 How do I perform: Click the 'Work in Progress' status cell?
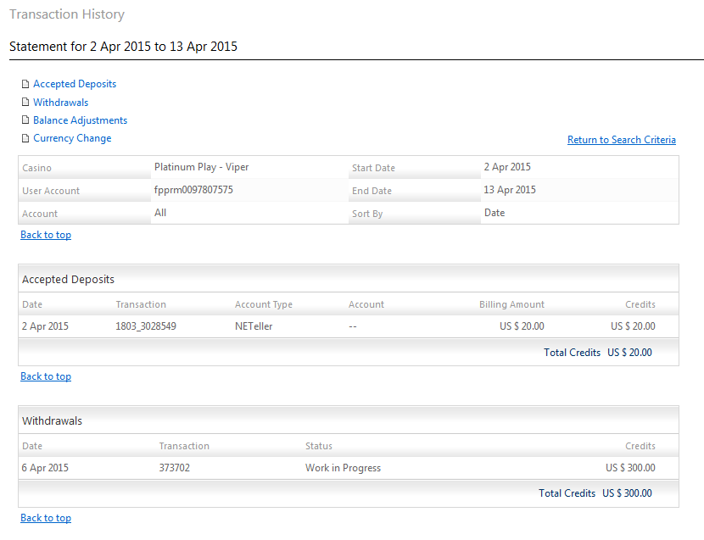(343, 468)
